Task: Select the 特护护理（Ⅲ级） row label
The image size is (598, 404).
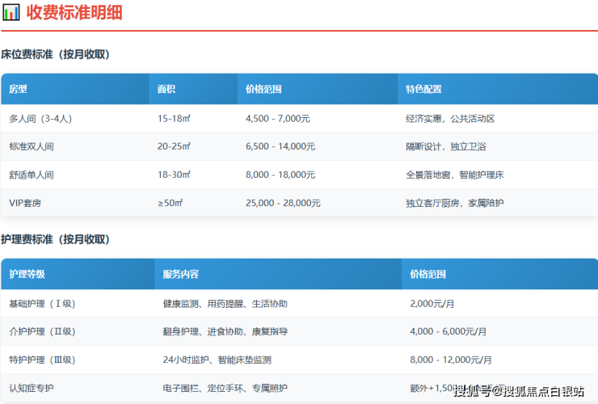Action: pos(42,360)
